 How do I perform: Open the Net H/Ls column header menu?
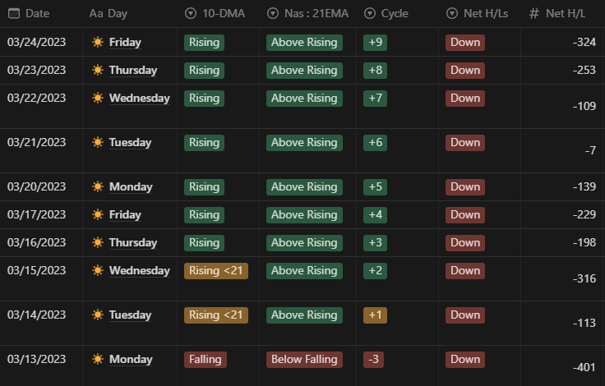pyautogui.click(x=479, y=13)
